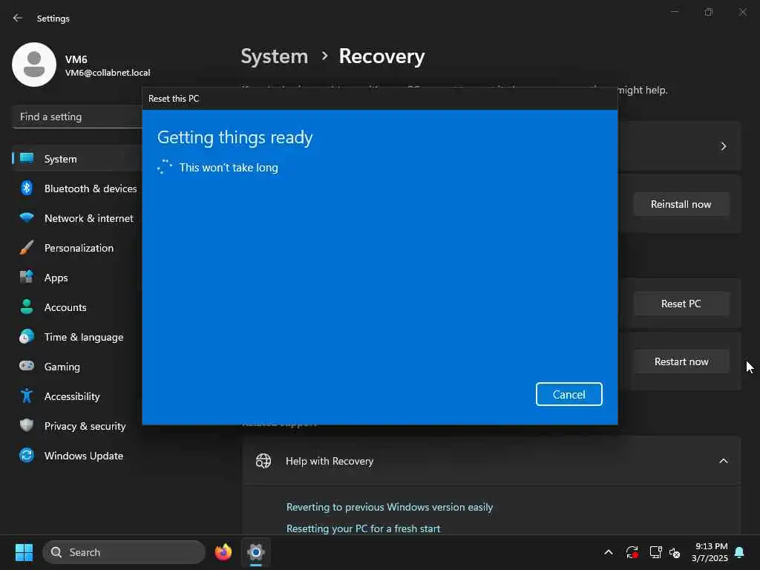760x570 pixels.
Task: Click the Reset this PC title text
Action: coord(174,99)
